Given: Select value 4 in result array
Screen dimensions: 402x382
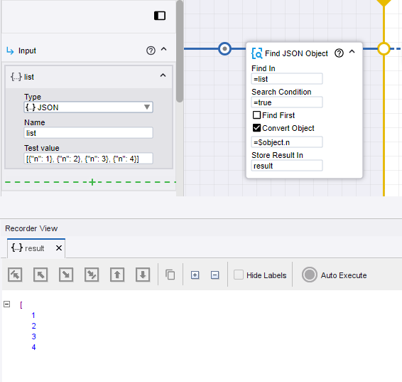Looking at the screenshot, I should [x=33, y=347].
